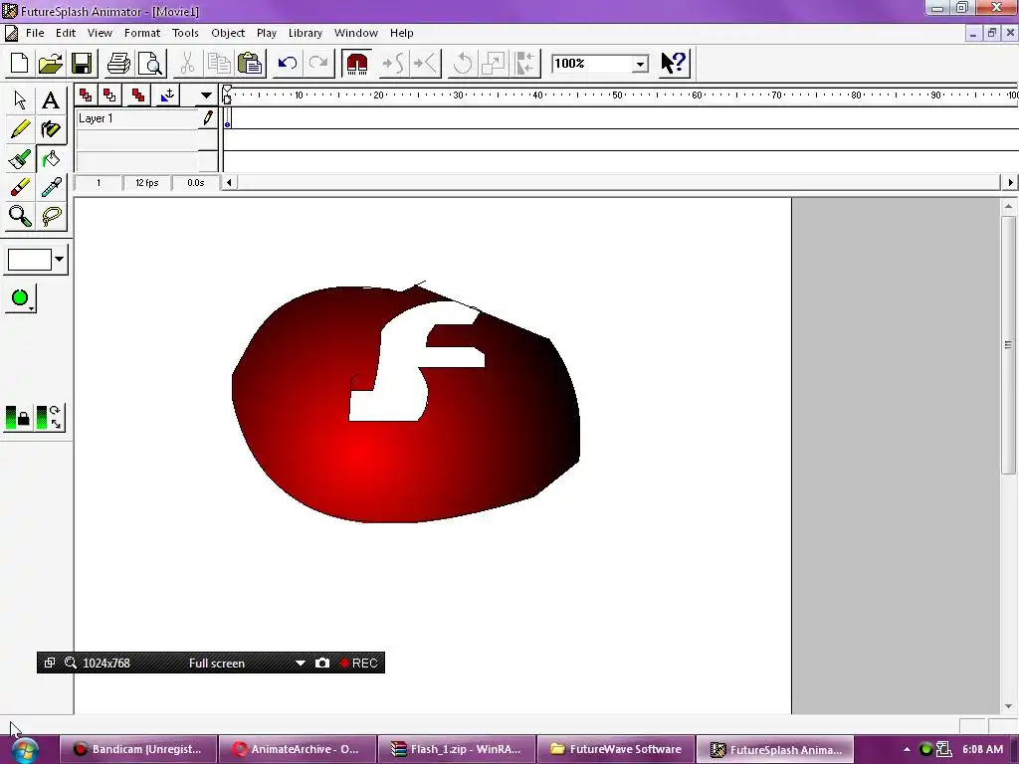1019x764 pixels.
Task: Select the green Brush tool
Action: point(20,158)
